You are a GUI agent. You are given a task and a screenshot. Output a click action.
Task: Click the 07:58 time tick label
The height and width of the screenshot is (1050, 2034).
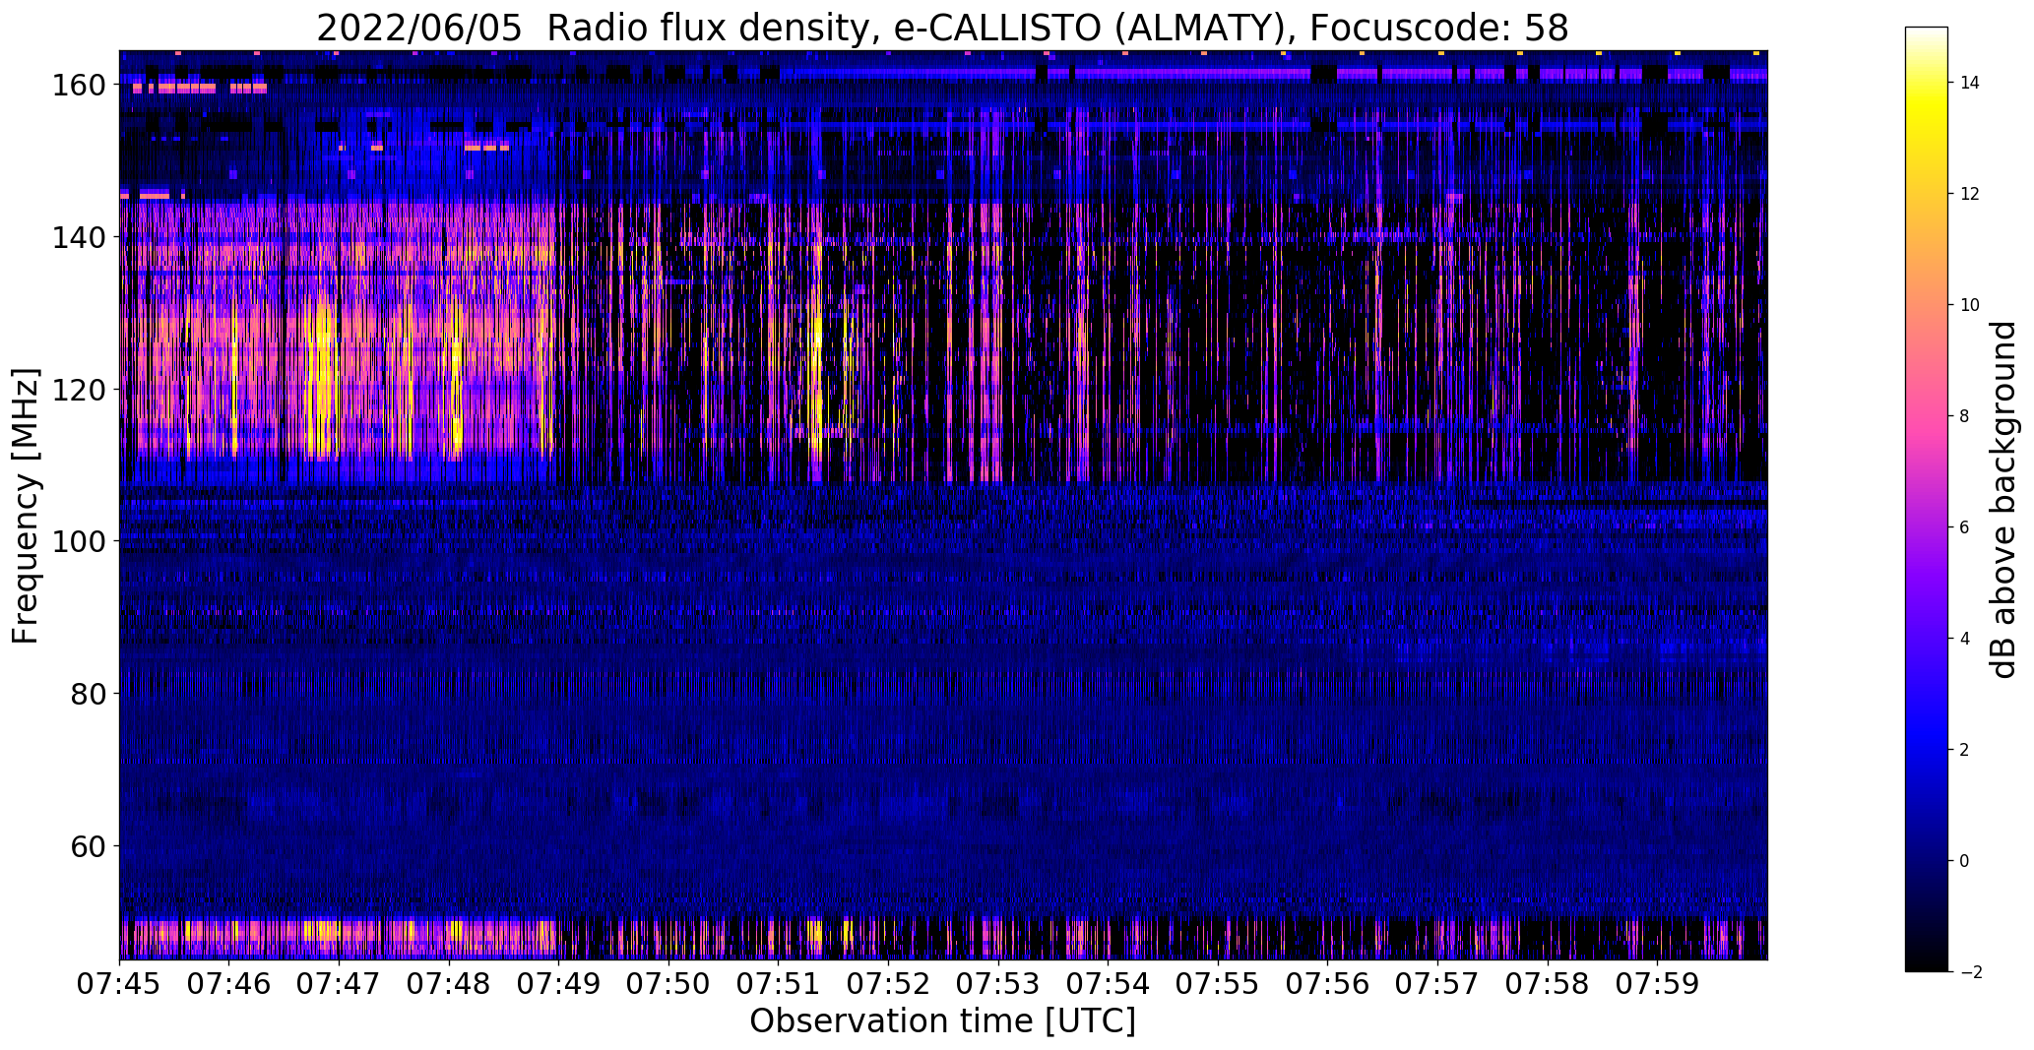tap(1548, 983)
